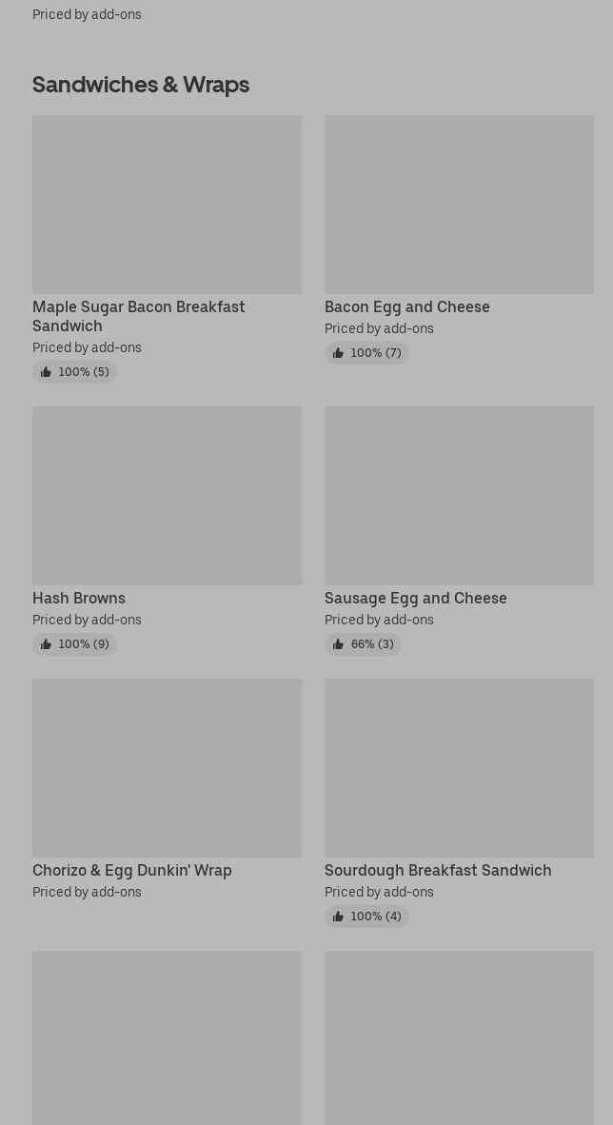Choose Chorizo & Egg Dunkin' Wrap title
The height and width of the screenshot is (1125, 613).
(x=131, y=870)
